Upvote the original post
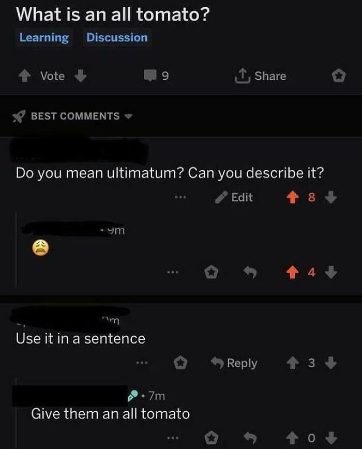 pos(23,76)
